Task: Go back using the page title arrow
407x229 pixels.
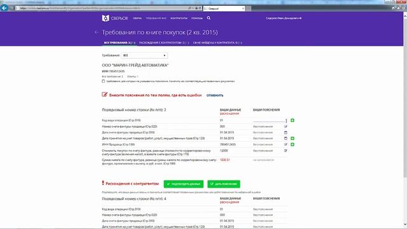Action: (x=96, y=32)
